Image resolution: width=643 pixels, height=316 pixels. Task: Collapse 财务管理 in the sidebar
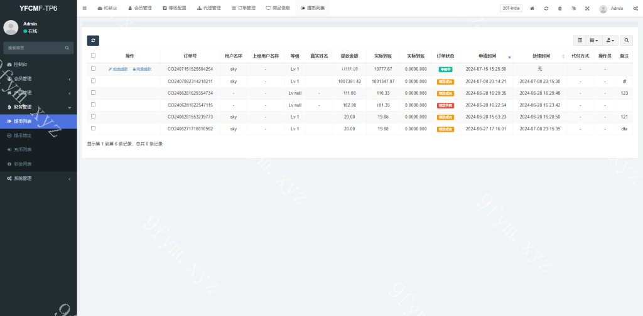tap(38, 107)
